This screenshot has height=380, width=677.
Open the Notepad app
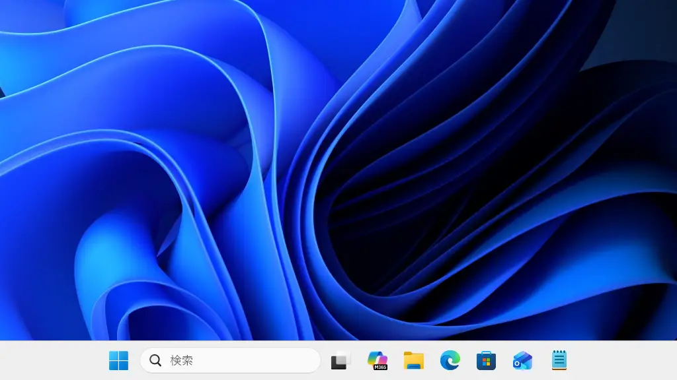[x=559, y=360]
